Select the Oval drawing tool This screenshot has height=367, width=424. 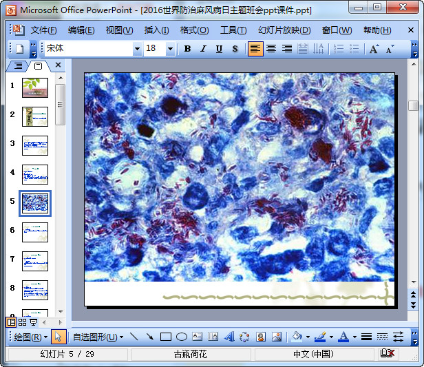point(181,337)
